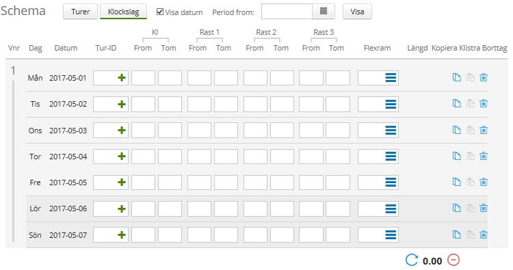The height and width of the screenshot is (270, 513).
Task: Open the calendar picker for Period from
Action: [x=324, y=12]
